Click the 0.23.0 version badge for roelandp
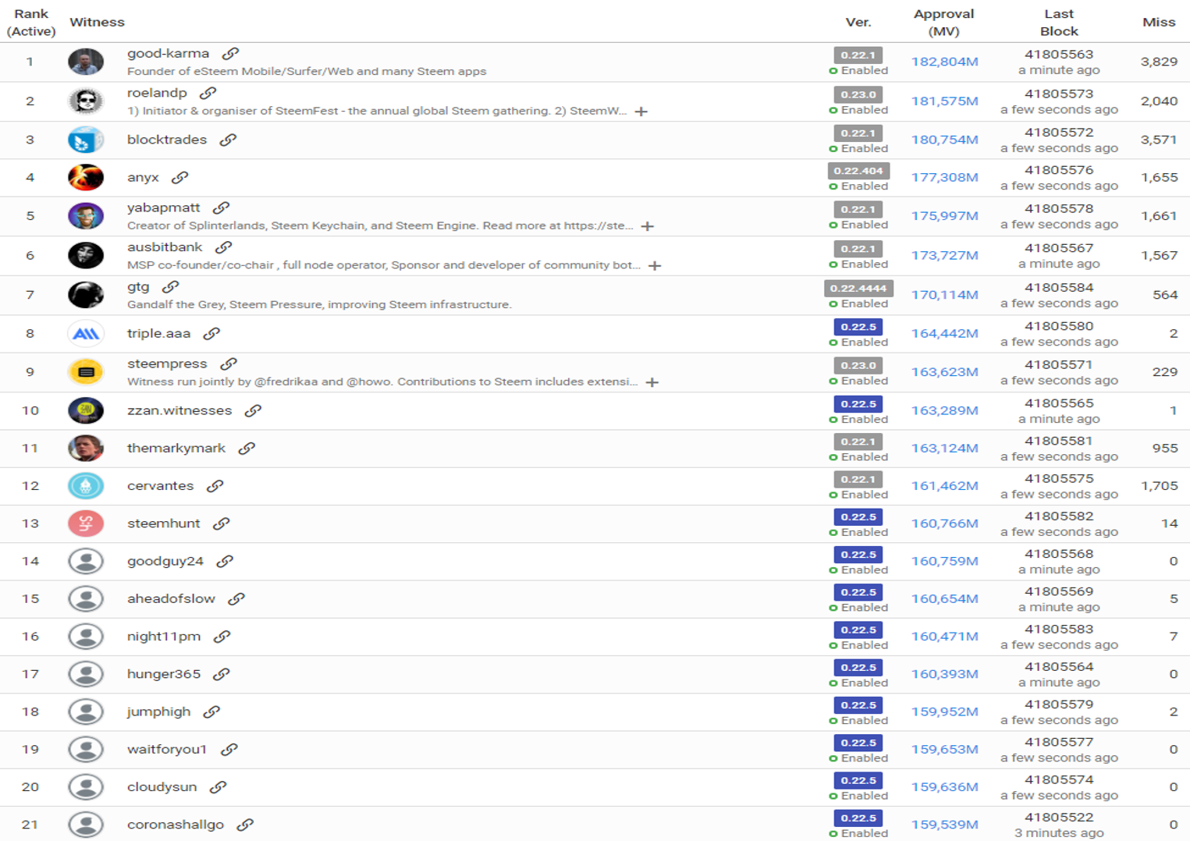 click(858, 94)
